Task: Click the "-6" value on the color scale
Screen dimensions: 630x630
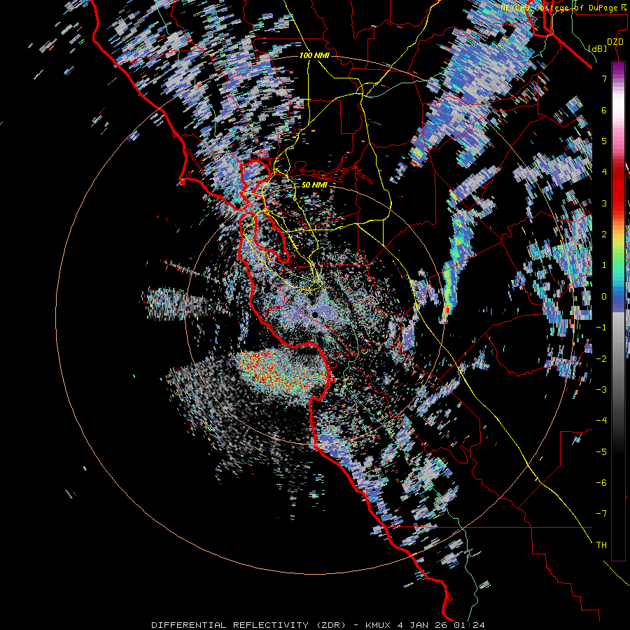Action: pyautogui.click(x=601, y=482)
